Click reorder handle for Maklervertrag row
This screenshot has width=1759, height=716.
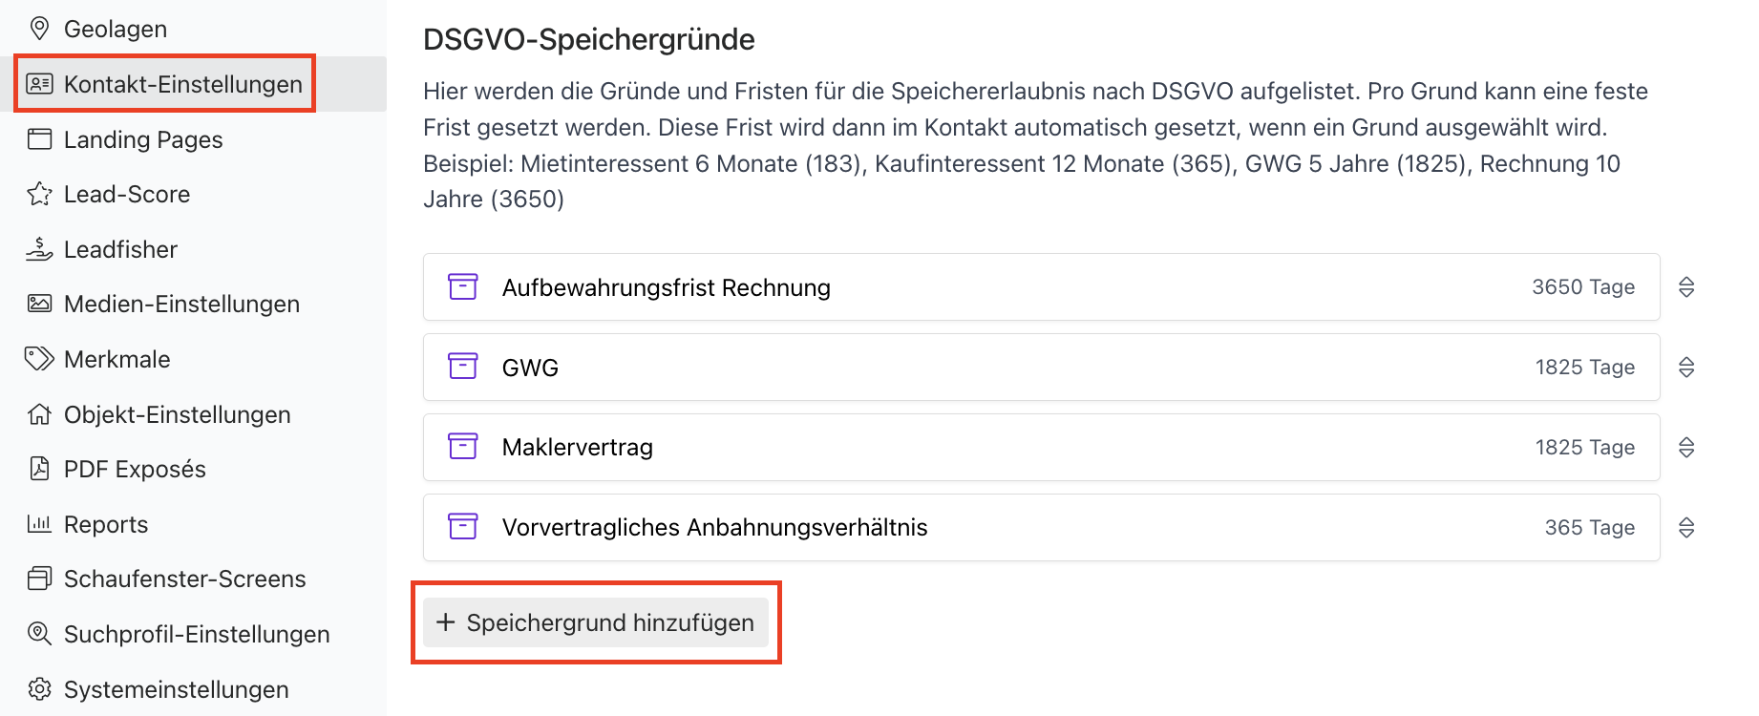(x=1686, y=447)
